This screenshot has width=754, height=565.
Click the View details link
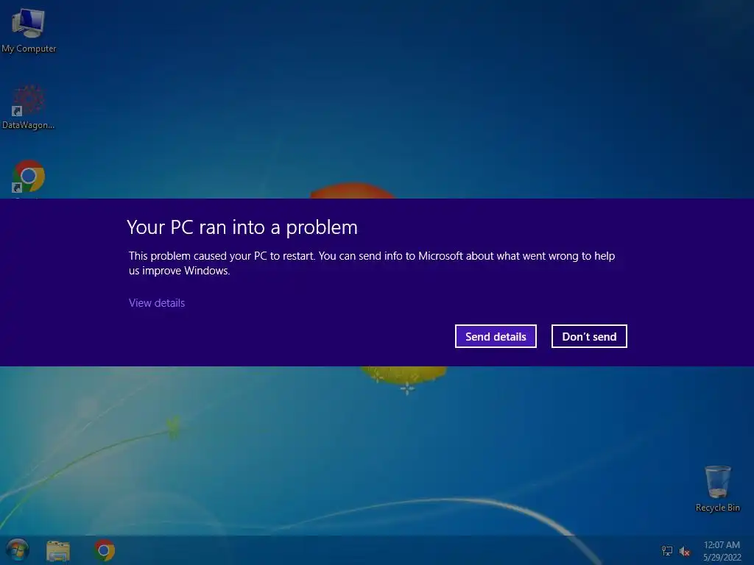(157, 303)
